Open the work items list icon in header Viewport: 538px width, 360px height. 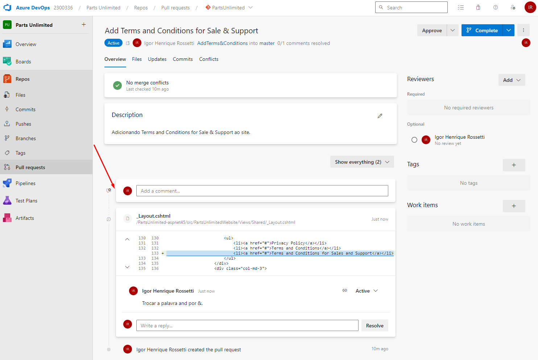461,8
